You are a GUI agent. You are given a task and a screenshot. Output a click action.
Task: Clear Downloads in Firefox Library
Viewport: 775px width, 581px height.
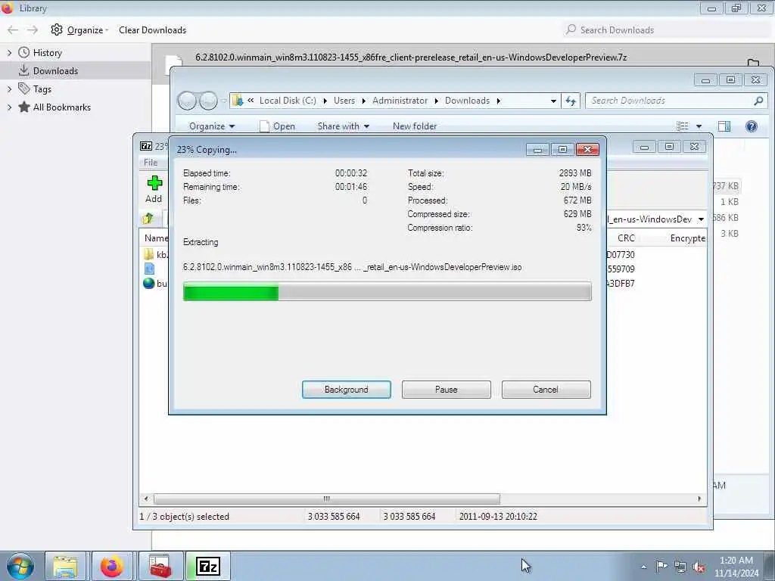tap(152, 30)
